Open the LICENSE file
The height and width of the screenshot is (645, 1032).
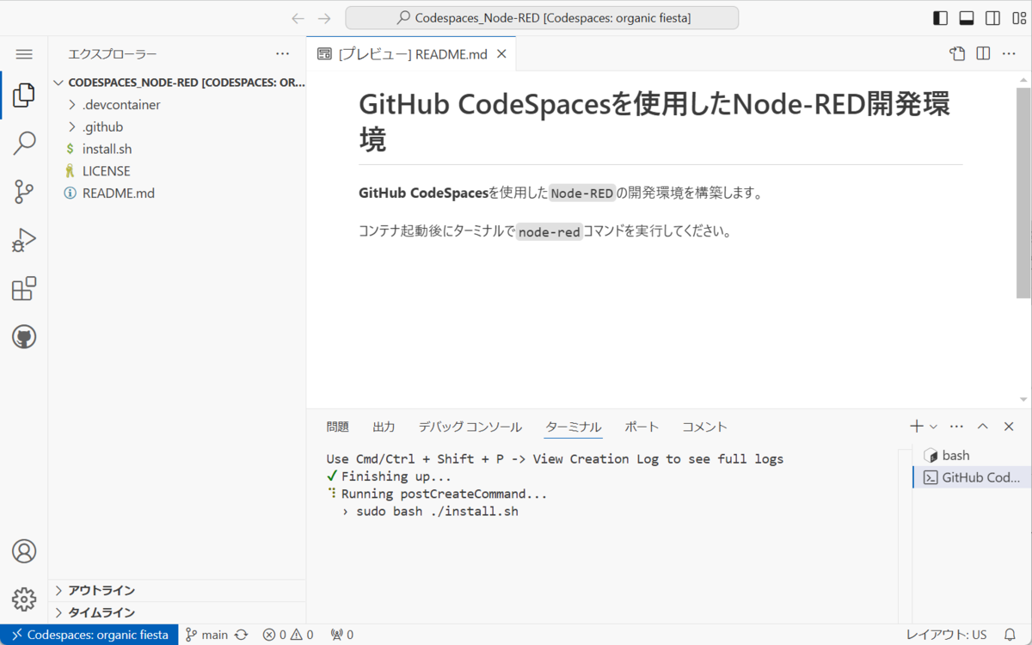click(177, 171)
